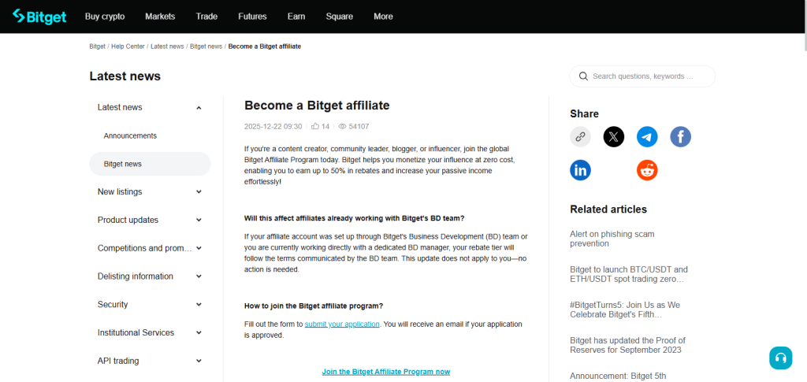
Task: Expand the Delisting information section
Action: coord(199,276)
